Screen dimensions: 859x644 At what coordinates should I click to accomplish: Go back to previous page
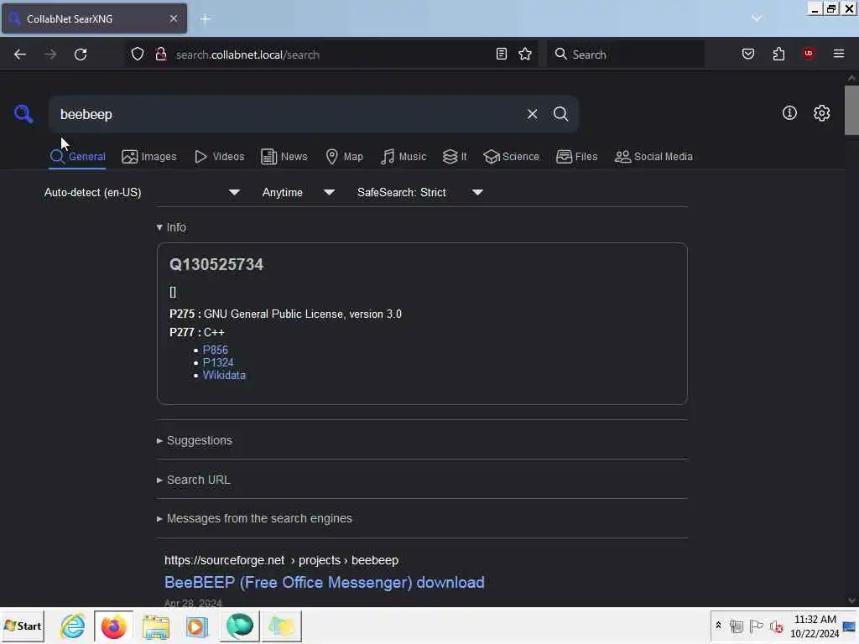20,55
